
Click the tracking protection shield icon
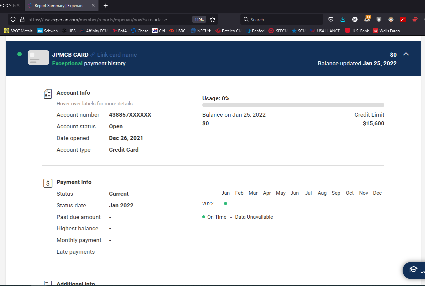[13, 20]
